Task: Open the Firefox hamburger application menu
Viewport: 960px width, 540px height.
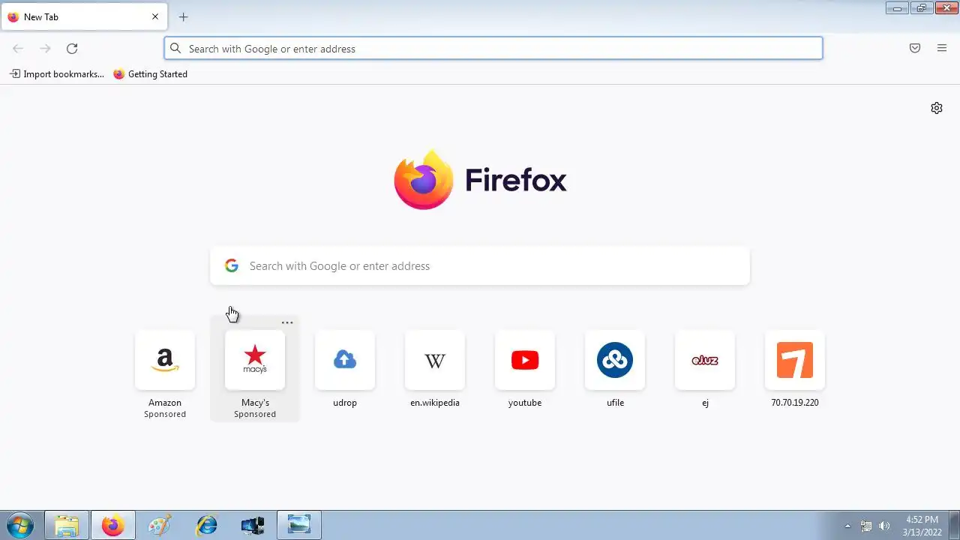Action: 942,49
